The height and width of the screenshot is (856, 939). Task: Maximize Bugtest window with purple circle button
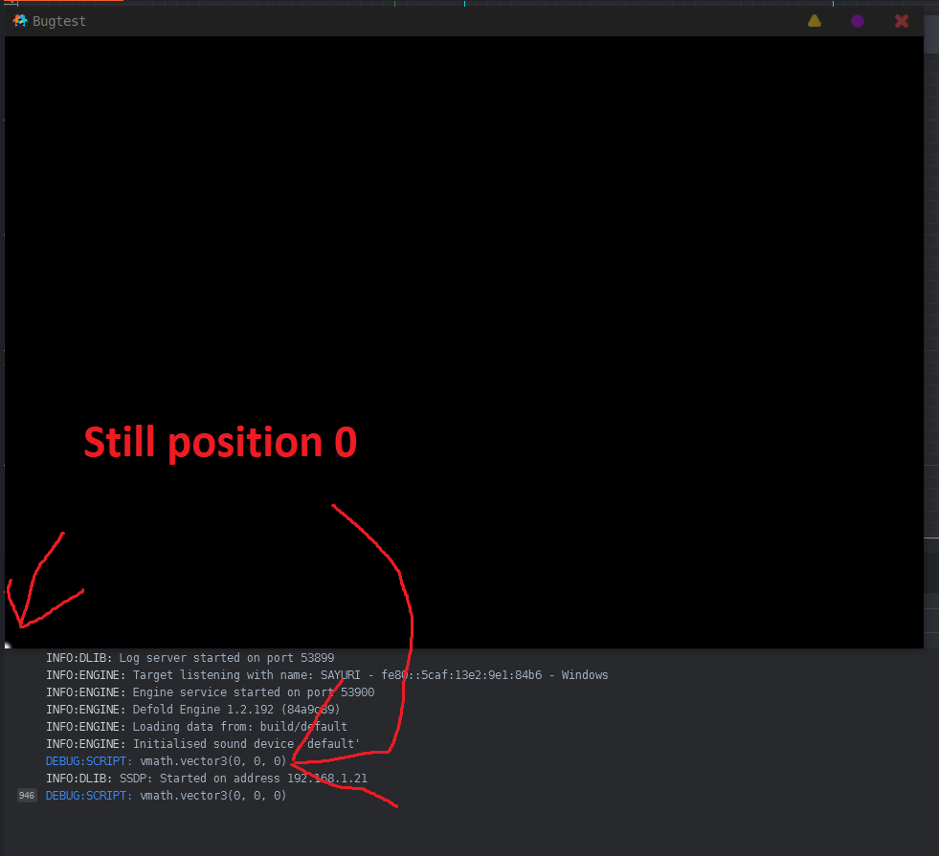(858, 21)
